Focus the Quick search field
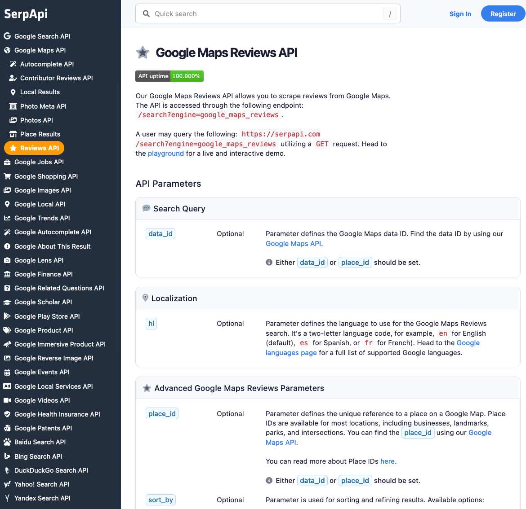 [x=267, y=14]
